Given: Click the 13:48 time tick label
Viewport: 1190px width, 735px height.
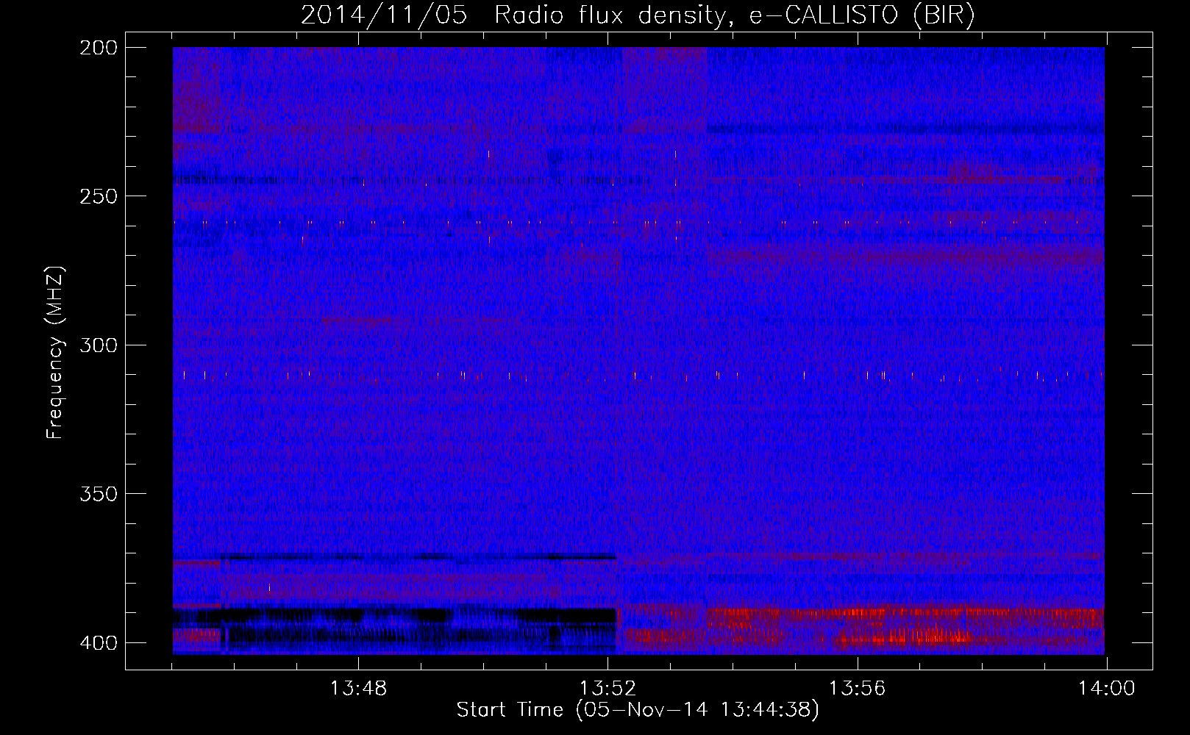Looking at the screenshot, I should 358,689.
